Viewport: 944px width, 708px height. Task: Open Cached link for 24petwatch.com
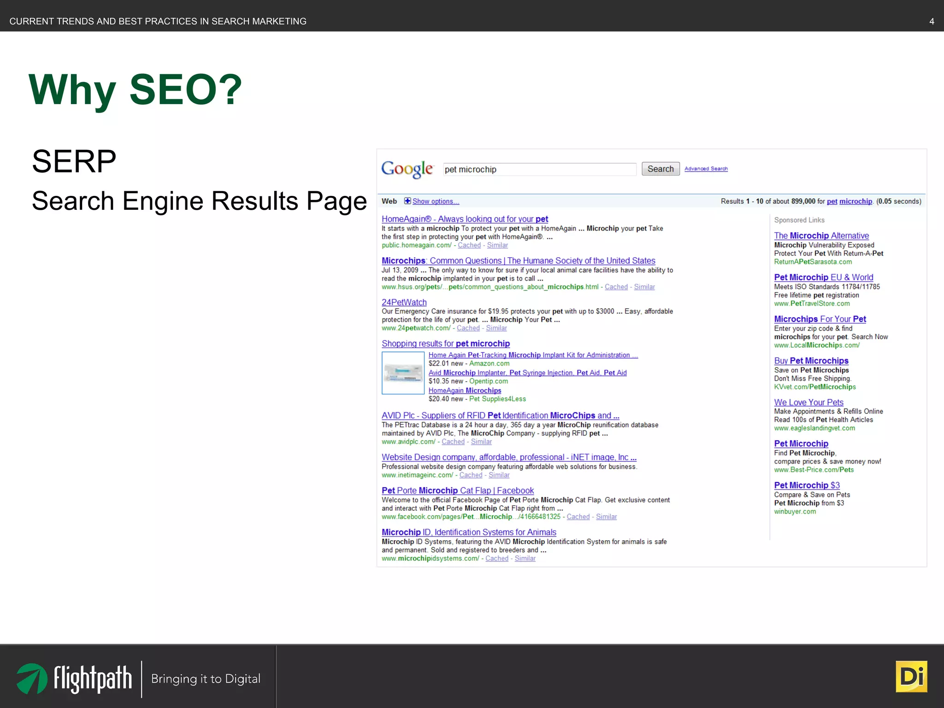point(468,328)
